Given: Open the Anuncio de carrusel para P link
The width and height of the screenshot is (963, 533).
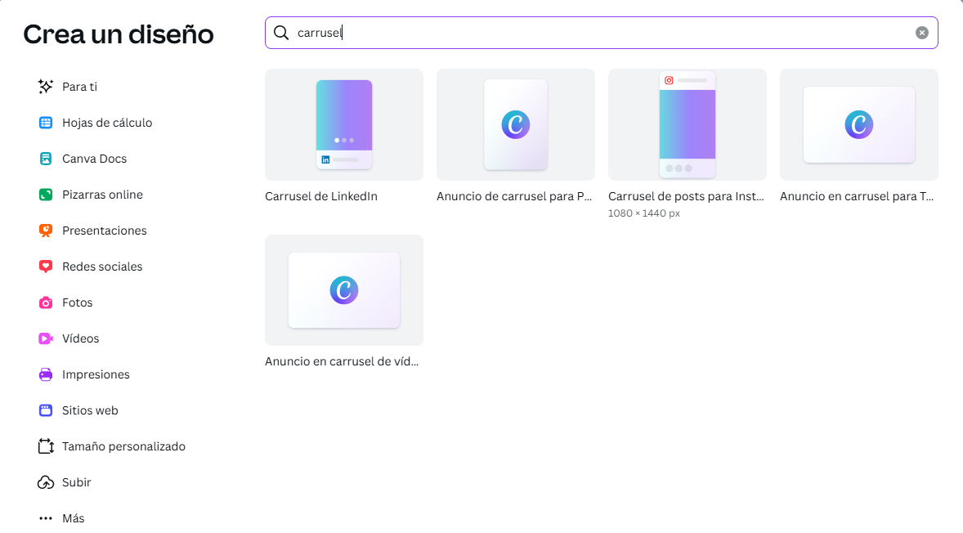Looking at the screenshot, I should click(515, 124).
